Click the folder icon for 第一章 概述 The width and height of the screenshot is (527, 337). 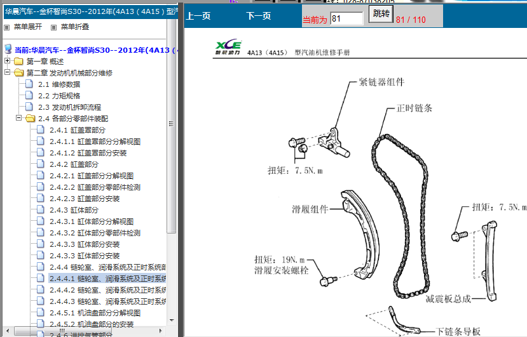(x=18, y=61)
